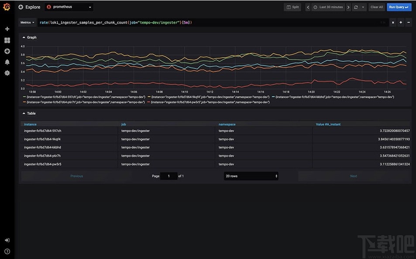Screen dimensions: 416x259
Task: Open the 20 rows page size selector
Action: click(251, 176)
